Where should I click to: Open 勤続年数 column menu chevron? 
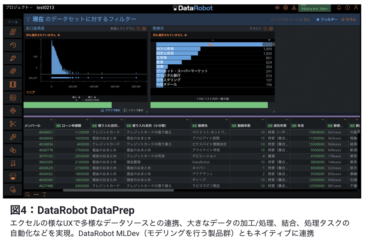(x=263, y=120)
